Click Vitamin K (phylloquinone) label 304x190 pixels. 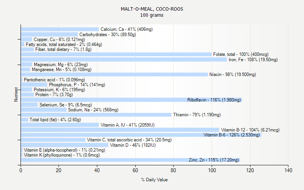pyautogui.click(x=62, y=155)
